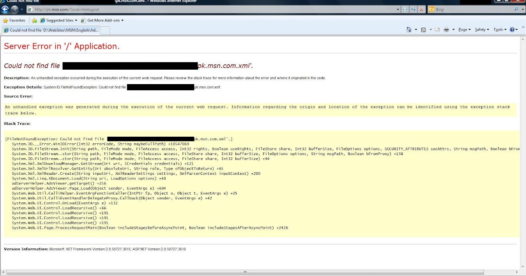Click the 'Source Error:' label

tap(18, 96)
